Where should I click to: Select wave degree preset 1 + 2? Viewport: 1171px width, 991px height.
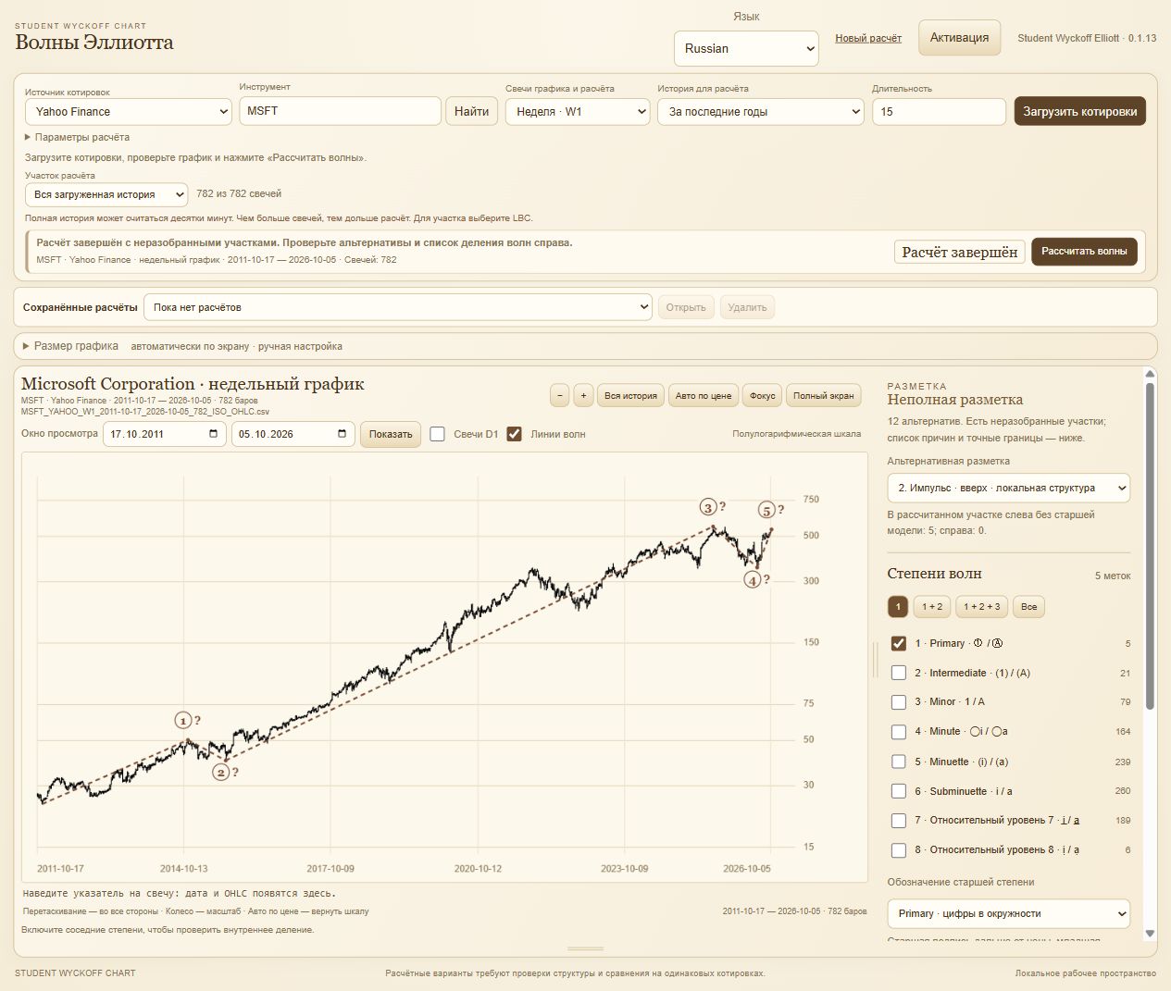(932, 607)
